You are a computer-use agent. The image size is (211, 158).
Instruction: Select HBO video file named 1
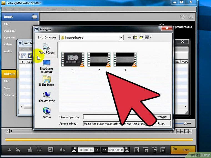coord(73,60)
